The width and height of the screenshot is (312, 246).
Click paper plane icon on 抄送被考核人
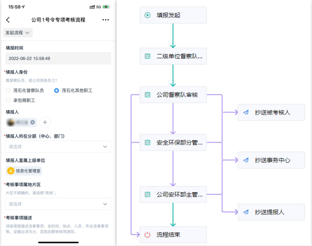tap(246, 112)
